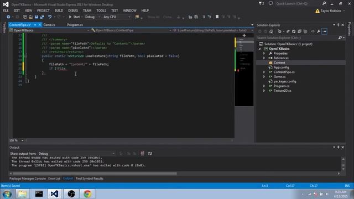Image resolution: width=354 pixels, height=199 pixels.
Task: Open the Any CPU platform dropdown
Action: coord(117,17)
